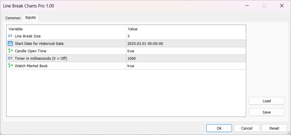Switch to the Common tab
Image resolution: width=291 pixels, height=135 pixels.
pos(13,18)
